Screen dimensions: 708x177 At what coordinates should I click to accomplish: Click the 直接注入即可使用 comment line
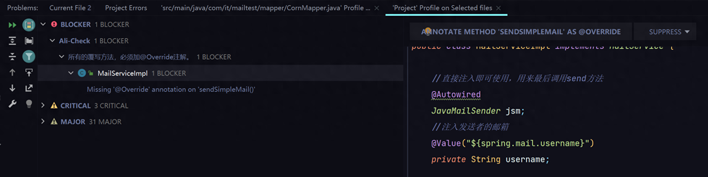pyautogui.click(x=517, y=78)
